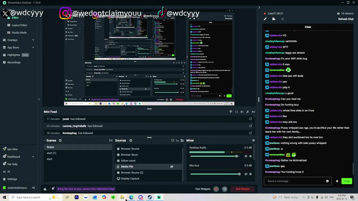The height and width of the screenshot is (201, 358).
Task: Click Refresh Chat link
Action: (x=346, y=19)
